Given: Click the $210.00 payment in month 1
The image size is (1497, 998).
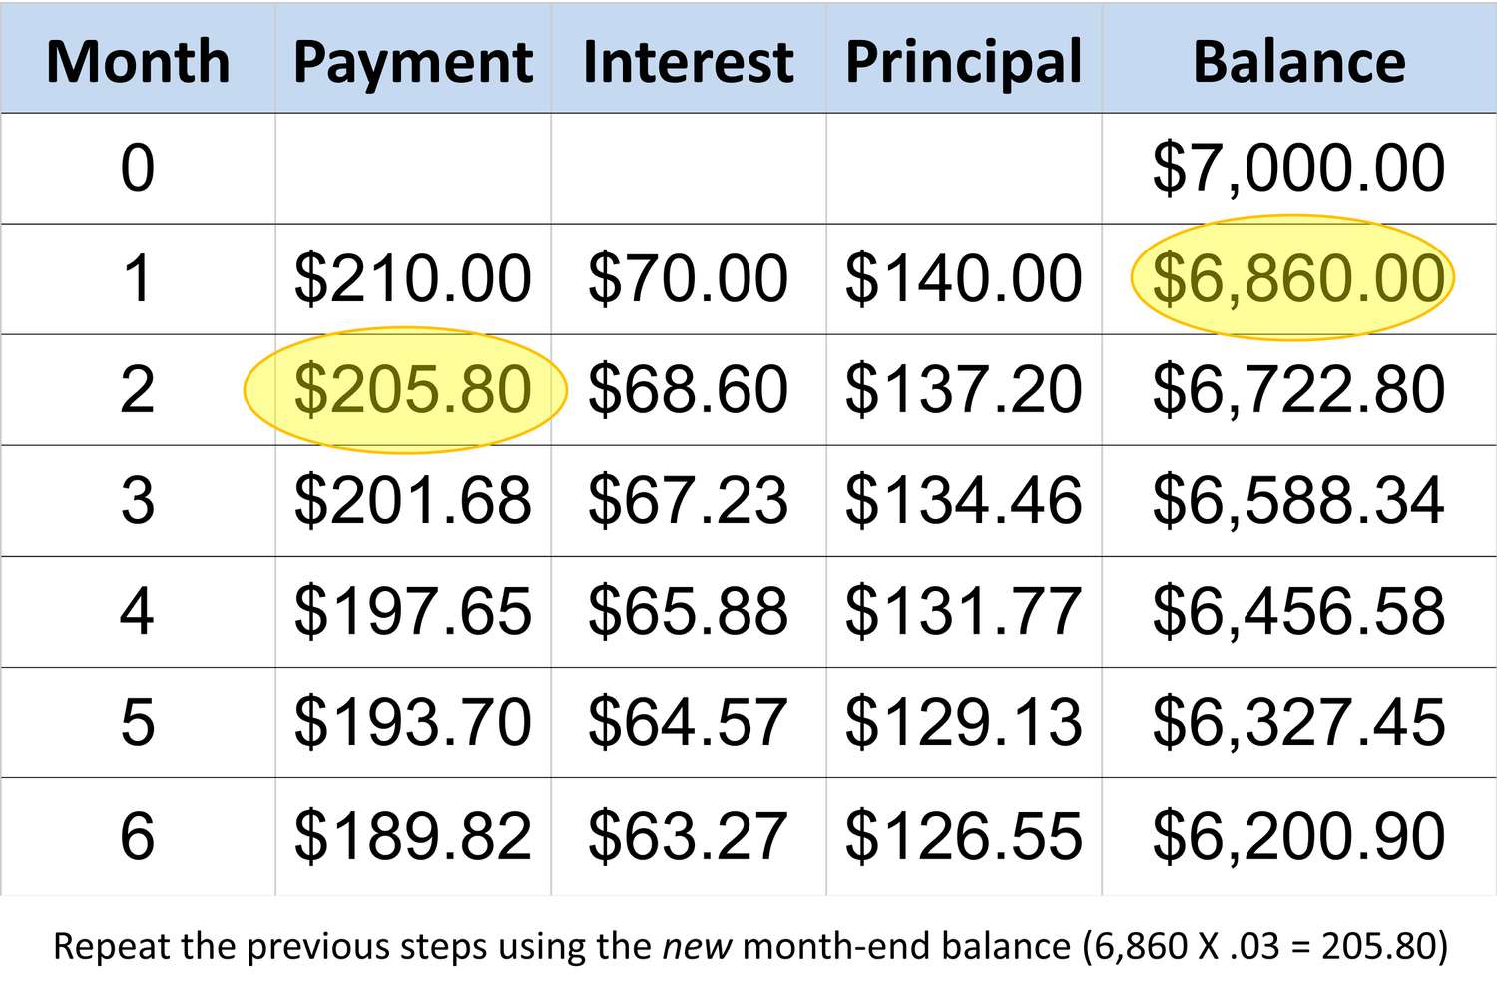Looking at the screenshot, I should point(412,278).
